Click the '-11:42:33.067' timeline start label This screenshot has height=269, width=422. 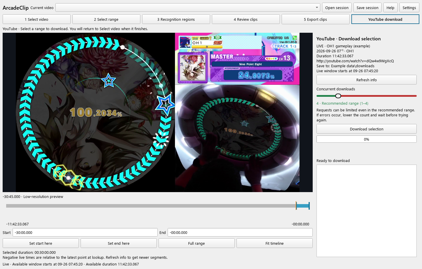coord(17,224)
